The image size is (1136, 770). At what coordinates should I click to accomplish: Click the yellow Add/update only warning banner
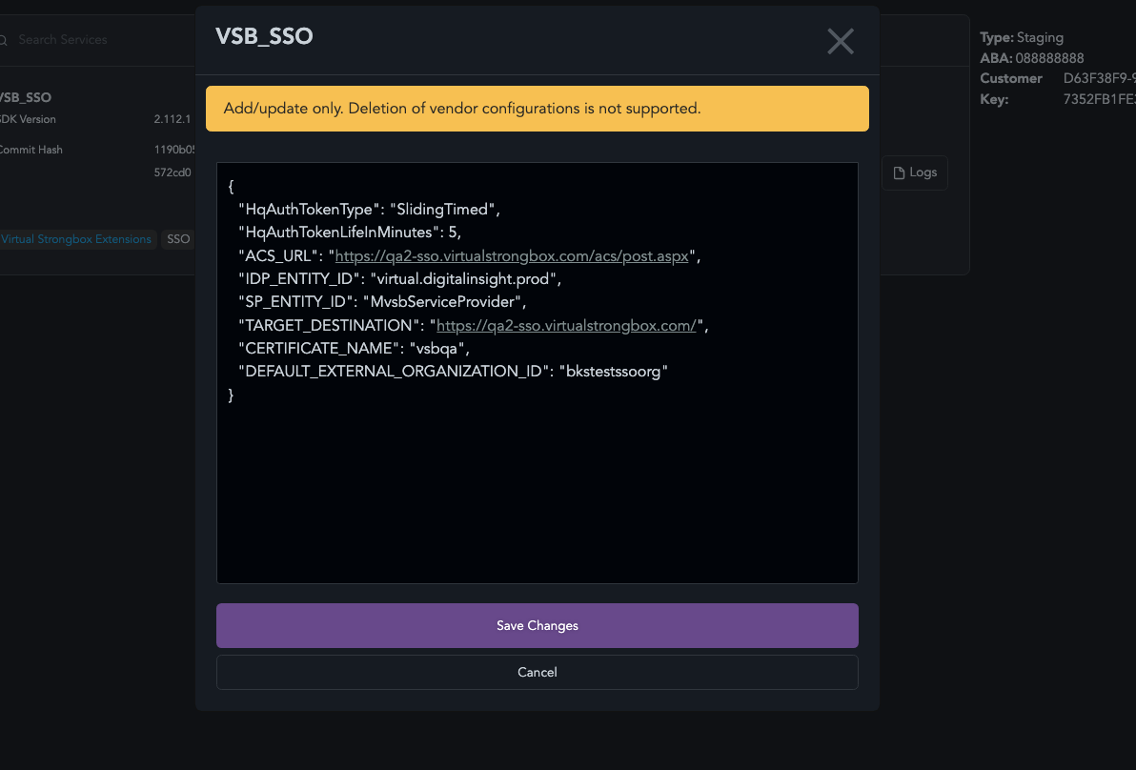537,109
